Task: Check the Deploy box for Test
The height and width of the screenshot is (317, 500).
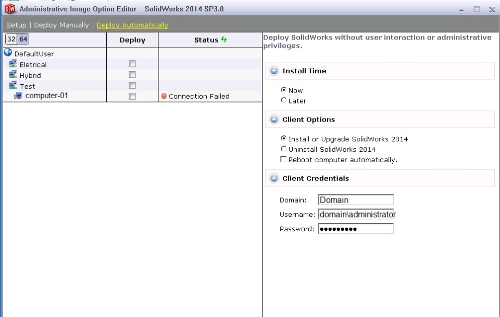Action: 132,86
